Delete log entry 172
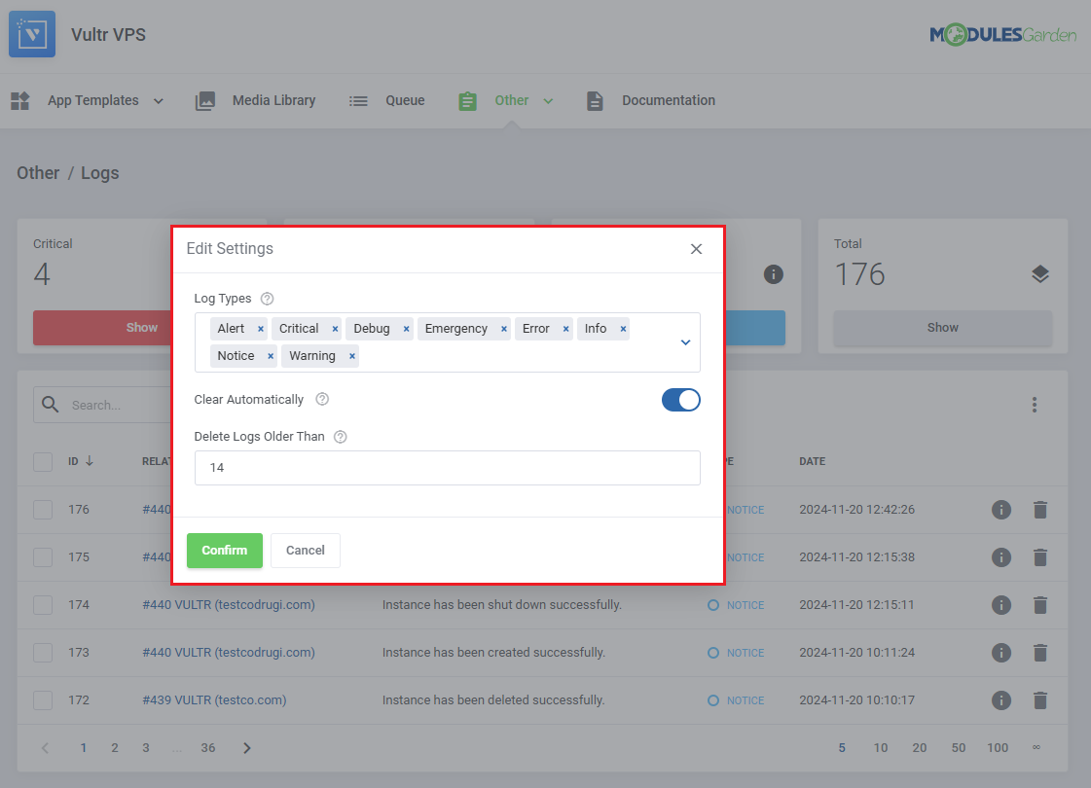Screen dimensions: 1091x788 tap(1040, 700)
